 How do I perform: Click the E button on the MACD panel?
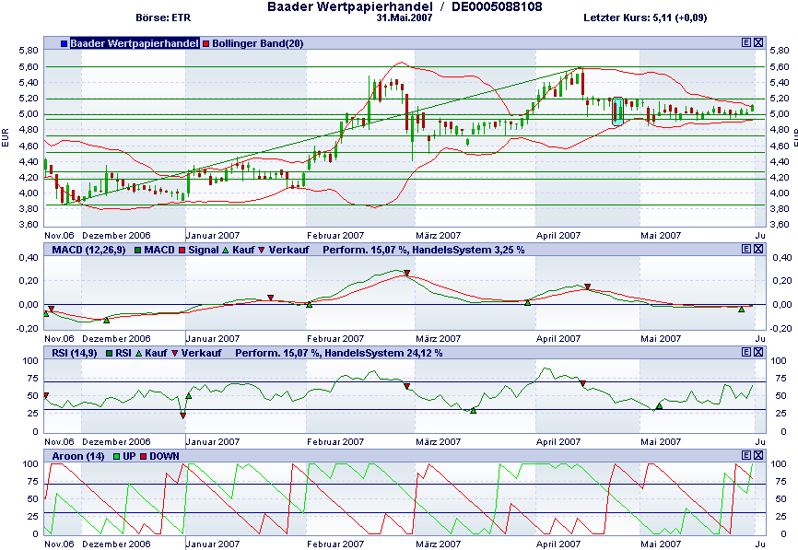point(746,249)
